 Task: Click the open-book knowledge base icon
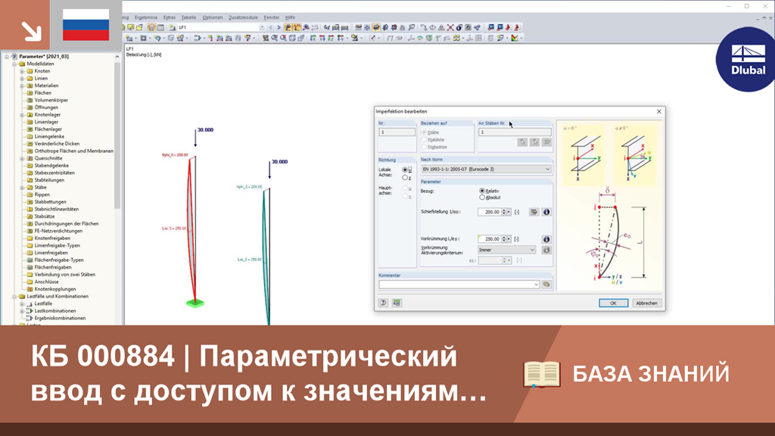pyautogui.click(x=542, y=374)
